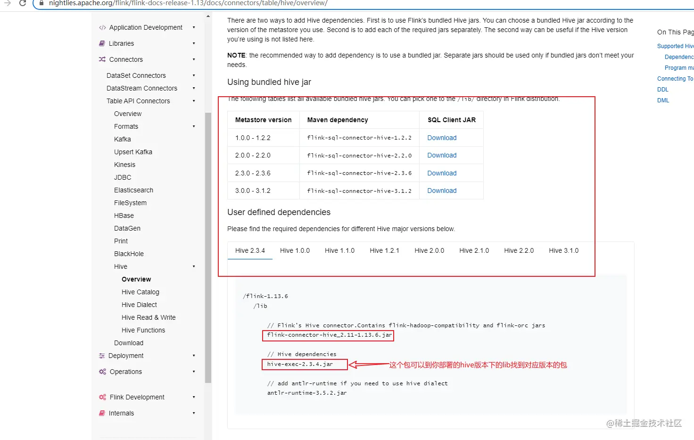Switch to the Hive 3.1.0 tab
This screenshot has width=694, height=440.
click(563, 250)
